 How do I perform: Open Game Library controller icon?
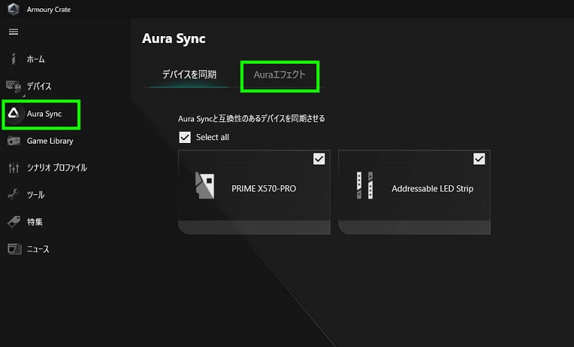13,141
